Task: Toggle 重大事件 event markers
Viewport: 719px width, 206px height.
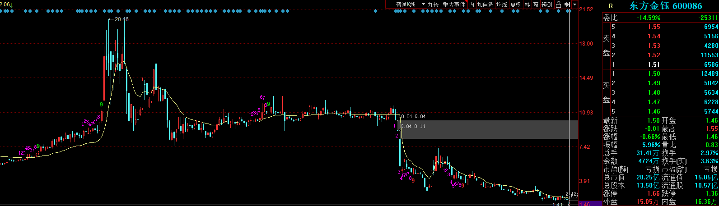Action: click(x=454, y=5)
